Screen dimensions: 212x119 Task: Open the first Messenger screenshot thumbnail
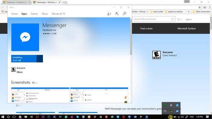40,95
